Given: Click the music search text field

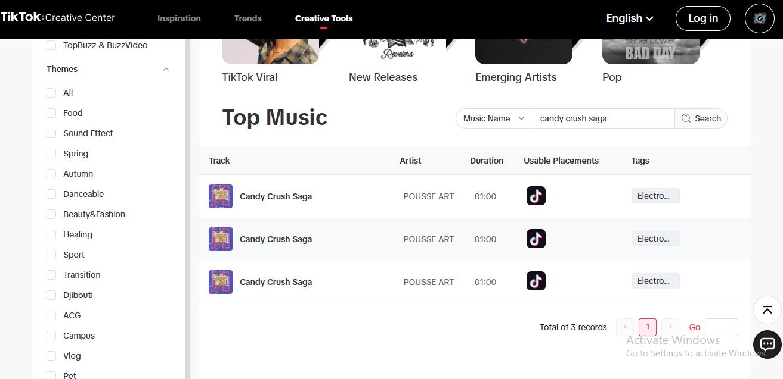Looking at the screenshot, I should [x=603, y=118].
